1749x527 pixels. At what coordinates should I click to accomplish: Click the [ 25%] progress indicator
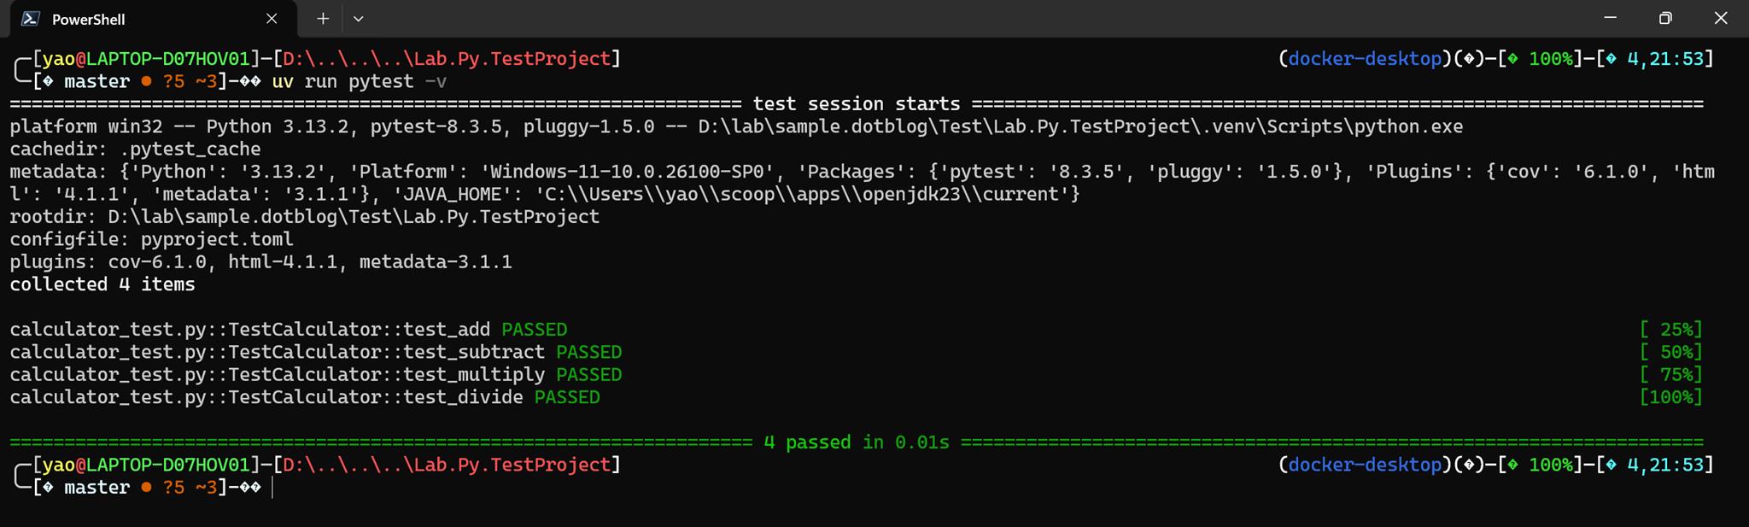point(1670,330)
